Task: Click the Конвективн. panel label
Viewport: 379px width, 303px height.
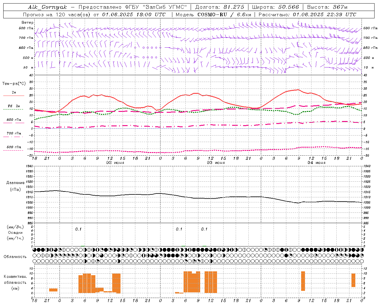Action: pyautogui.click(x=15, y=277)
